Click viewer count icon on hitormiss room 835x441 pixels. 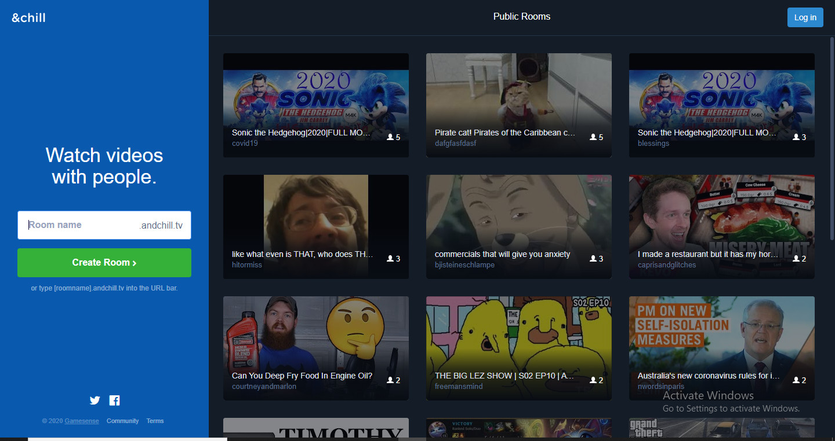pos(390,259)
